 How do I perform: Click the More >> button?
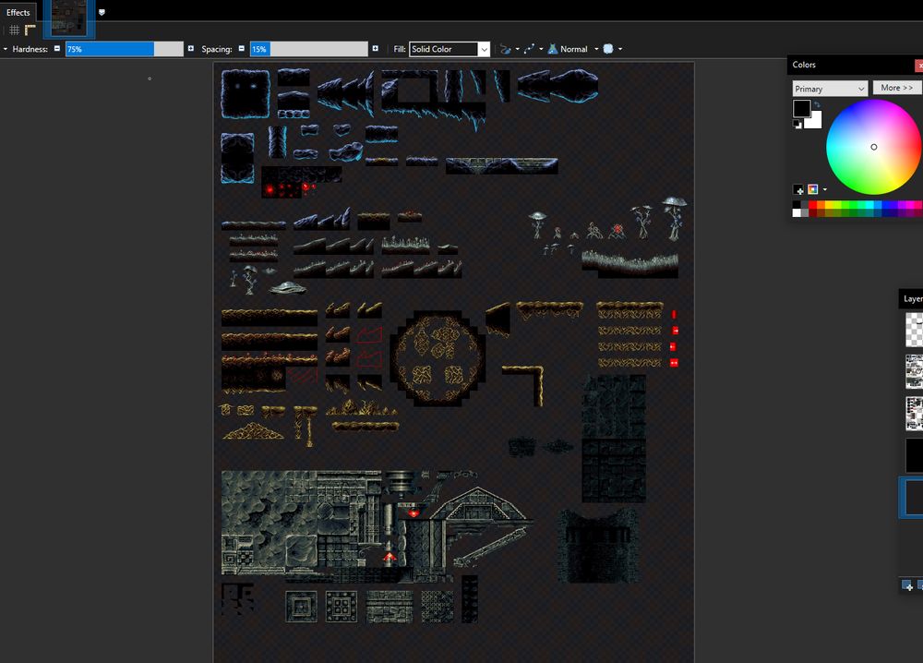tap(897, 88)
